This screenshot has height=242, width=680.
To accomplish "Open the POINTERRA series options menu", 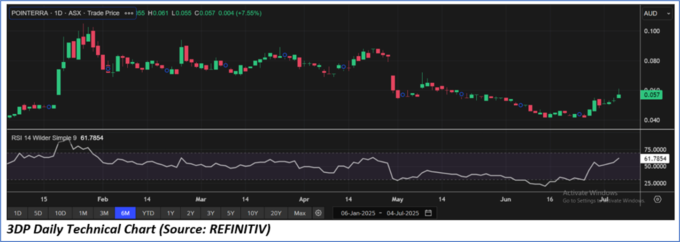I will pyautogui.click(x=129, y=13).
